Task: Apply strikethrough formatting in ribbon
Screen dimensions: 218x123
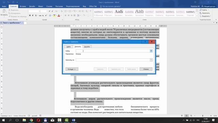Action: click(x=40, y=15)
